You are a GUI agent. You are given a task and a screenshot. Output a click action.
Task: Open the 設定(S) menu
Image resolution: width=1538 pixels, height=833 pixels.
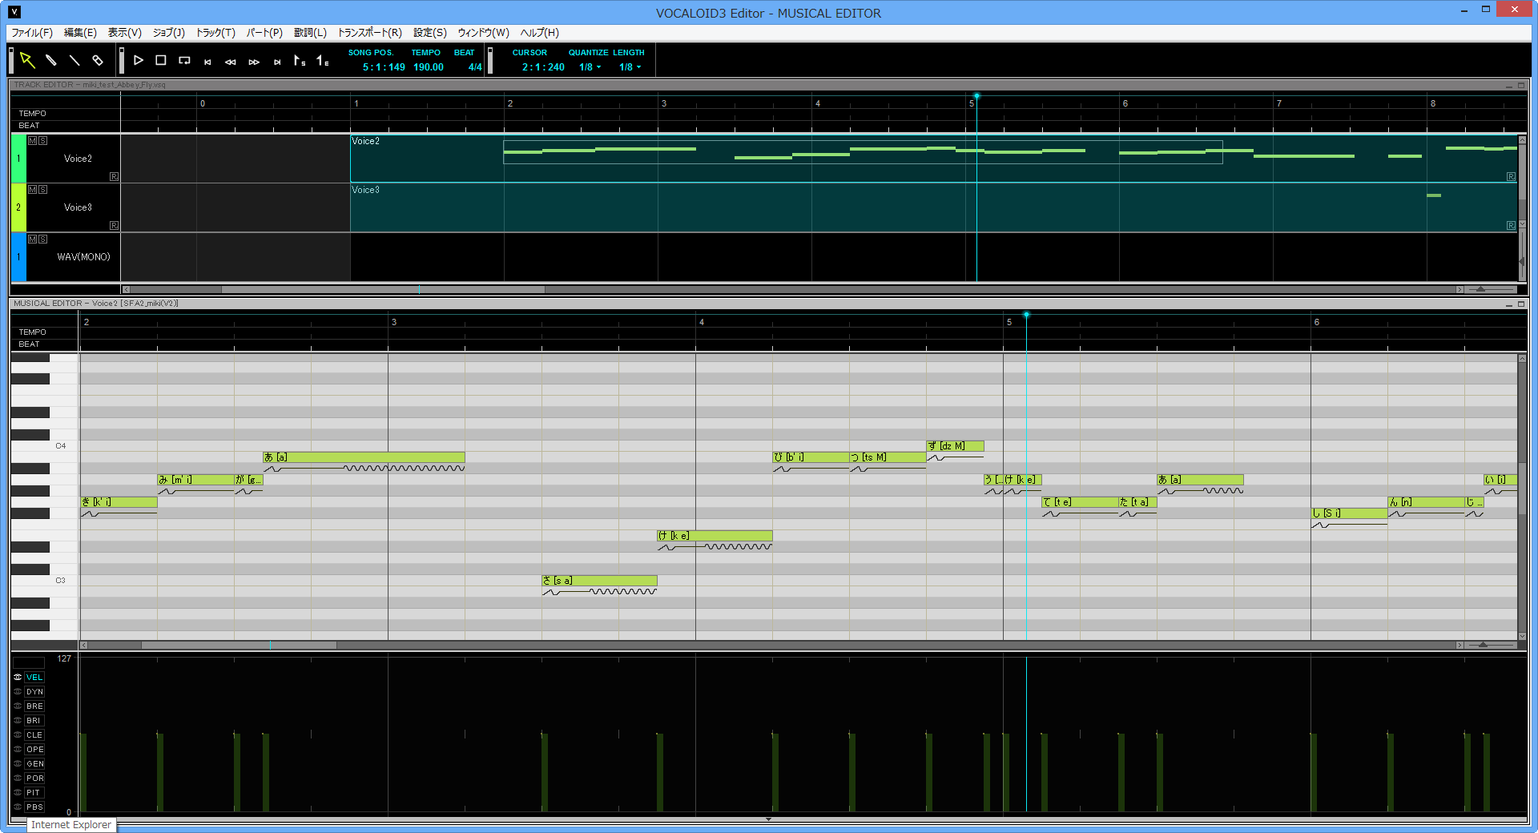pyautogui.click(x=430, y=33)
